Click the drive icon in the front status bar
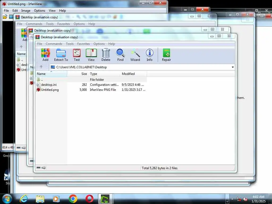The height and width of the screenshot is (204, 272). click(x=39, y=168)
